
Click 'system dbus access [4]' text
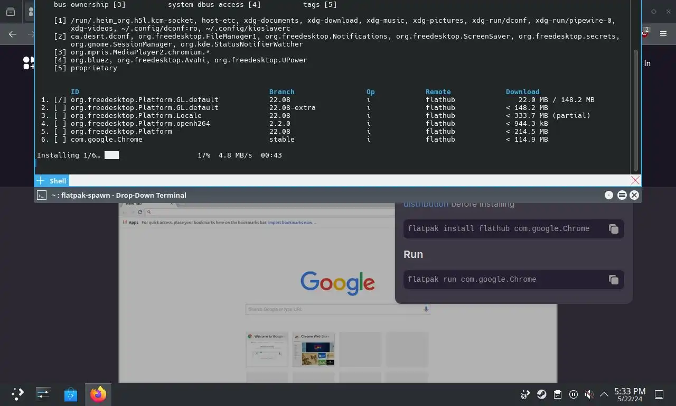(x=214, y=5)
